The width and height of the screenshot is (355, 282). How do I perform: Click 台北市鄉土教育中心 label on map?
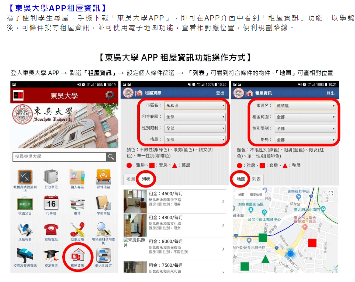pos(264,219)
